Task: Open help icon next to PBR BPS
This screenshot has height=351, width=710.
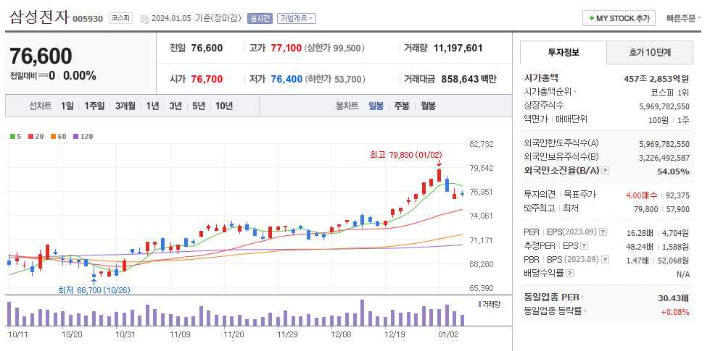Action: point(606,259)
